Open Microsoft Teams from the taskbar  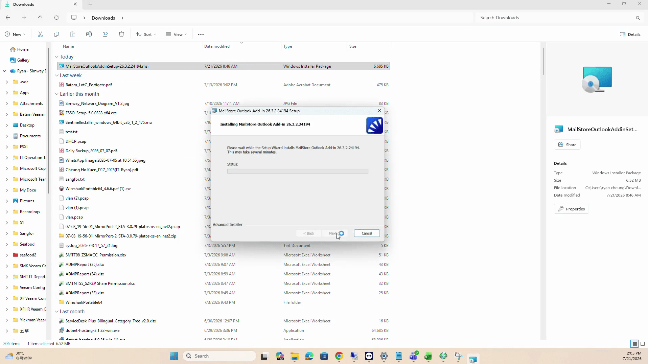click(414, 356)
